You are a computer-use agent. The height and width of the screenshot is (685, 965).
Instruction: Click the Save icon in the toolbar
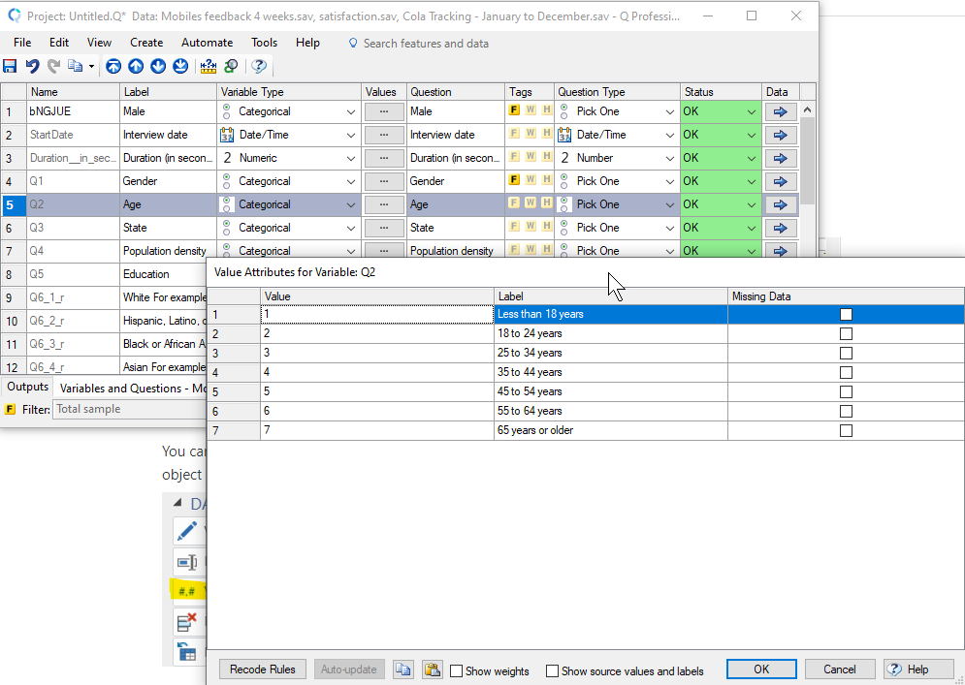coord(10,66)
